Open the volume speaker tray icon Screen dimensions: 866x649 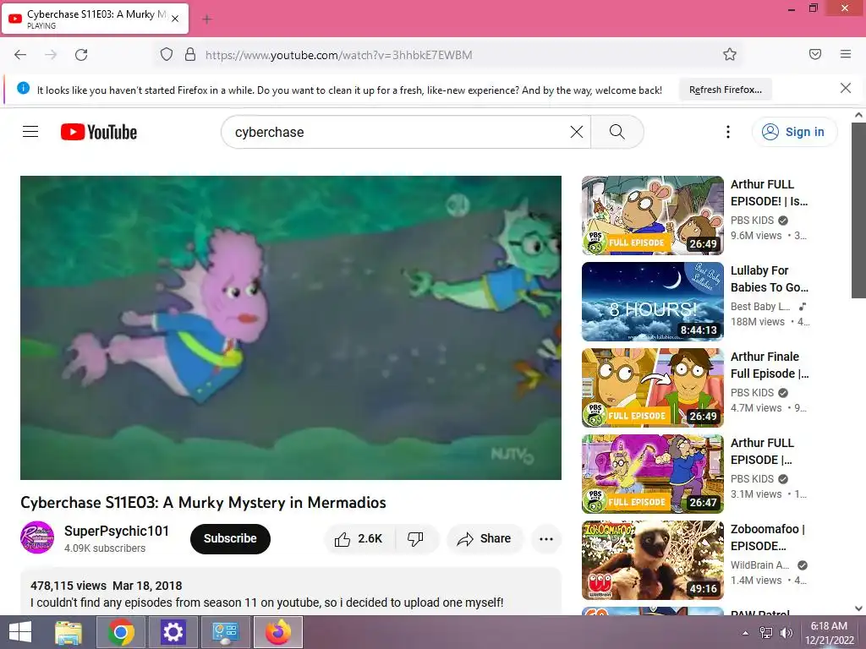(786, 633)
